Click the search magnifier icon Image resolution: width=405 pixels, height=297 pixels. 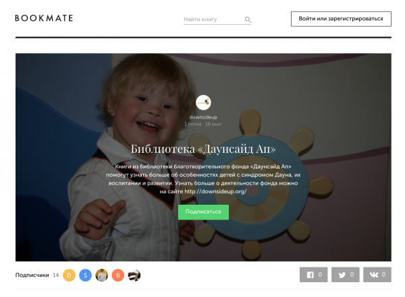coord(248,20)
